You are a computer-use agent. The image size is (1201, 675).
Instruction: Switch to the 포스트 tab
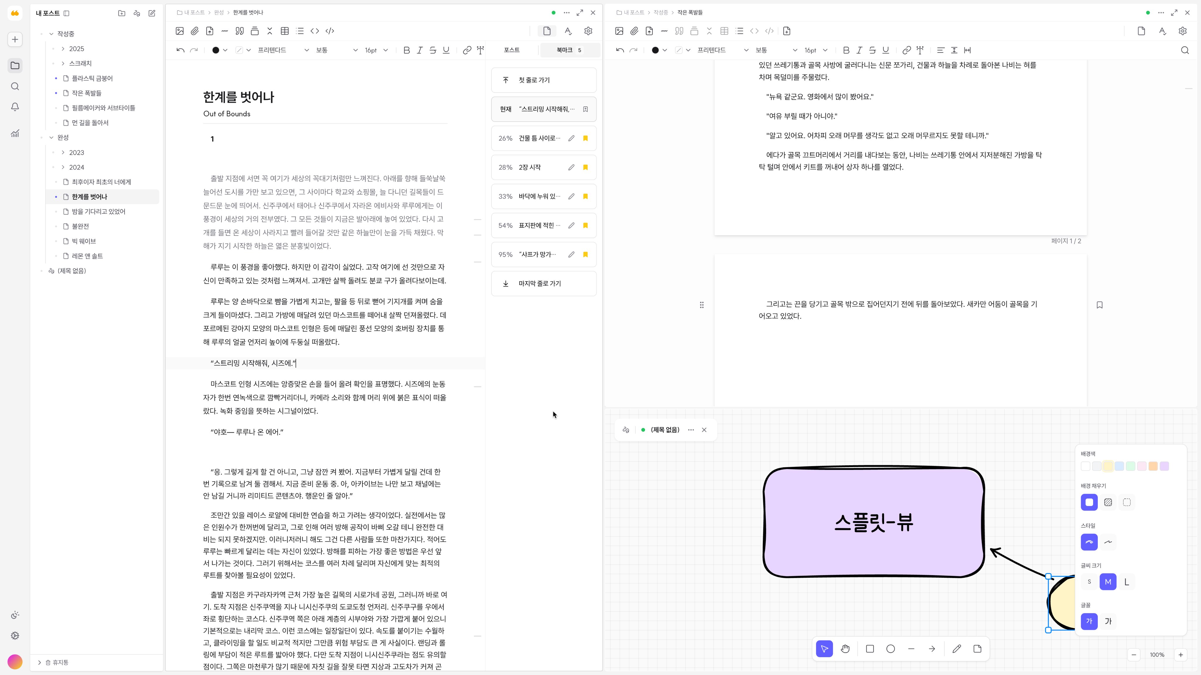(x=511, y=50)
